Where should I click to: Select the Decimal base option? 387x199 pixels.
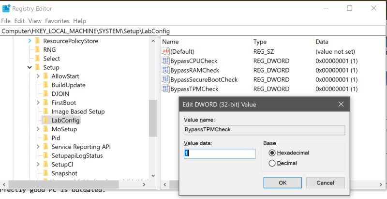(x=272, y=163)
